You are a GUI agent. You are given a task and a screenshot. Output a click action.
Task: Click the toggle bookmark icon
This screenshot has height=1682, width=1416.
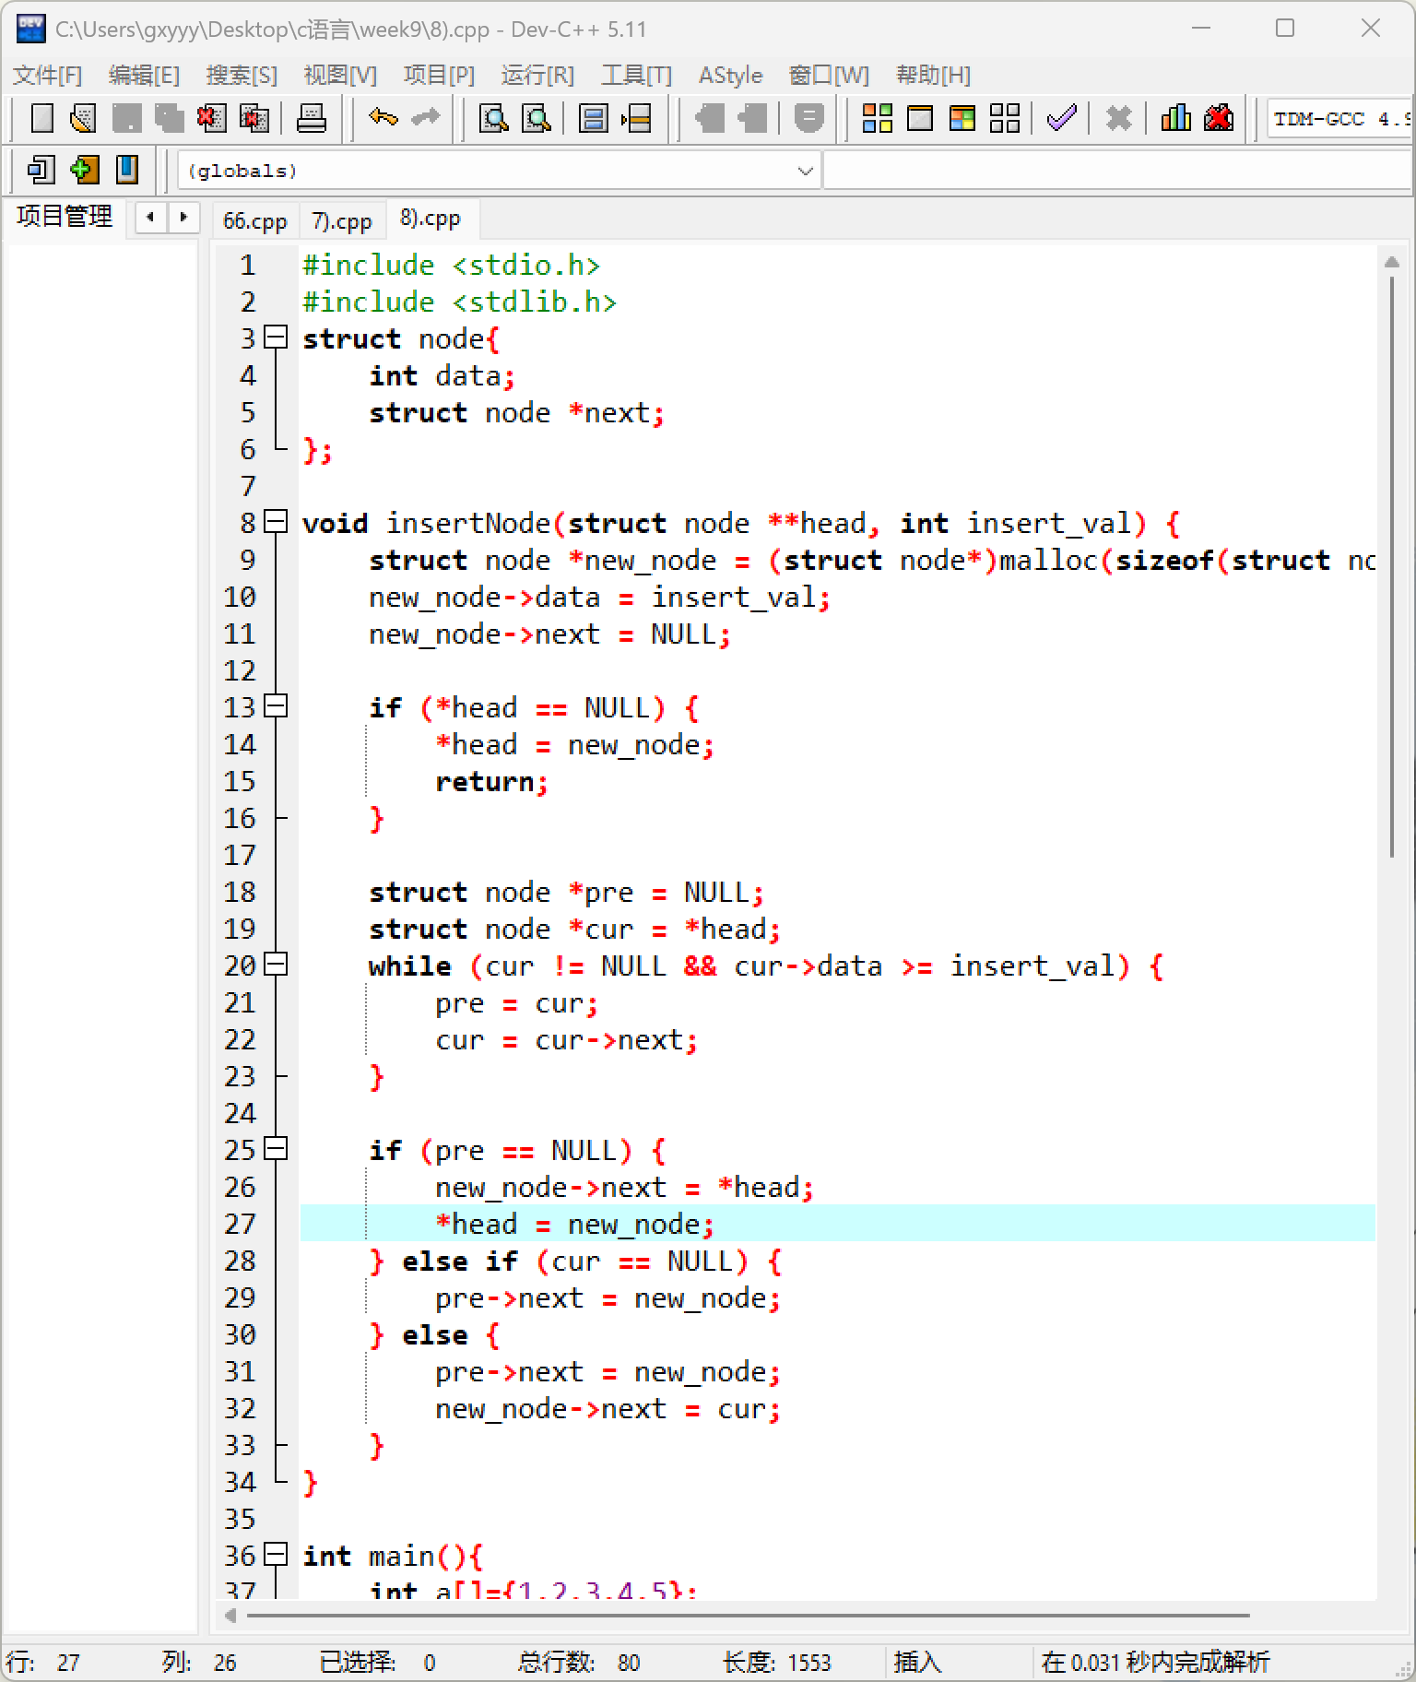(127, 170)
